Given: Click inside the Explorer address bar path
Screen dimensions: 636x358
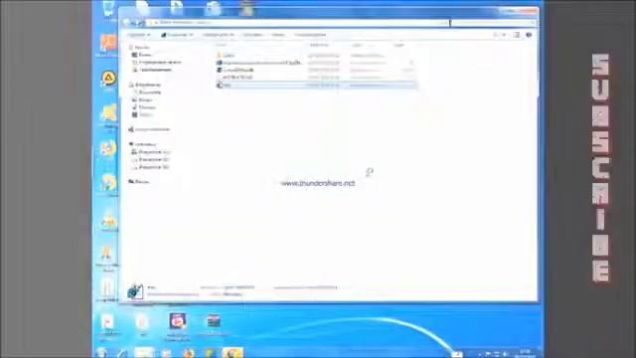Looking at the screenshot, I should coord(298,23).
